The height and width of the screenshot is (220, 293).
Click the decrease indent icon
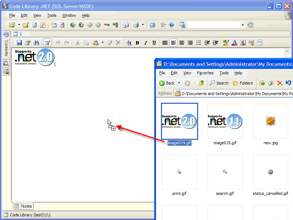(207, 43)
